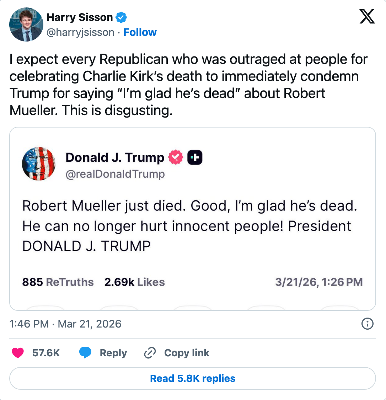The width and height of the screenshot is (386, 400).
Task: Follow Harry Sisson
Action: pos(140,32)
